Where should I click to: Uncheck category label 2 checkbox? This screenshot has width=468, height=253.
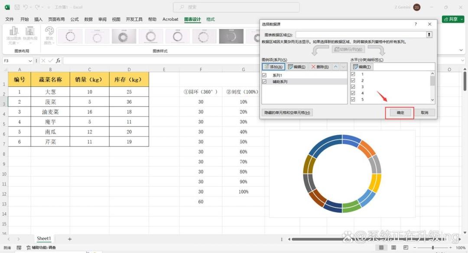click(353, 80)
